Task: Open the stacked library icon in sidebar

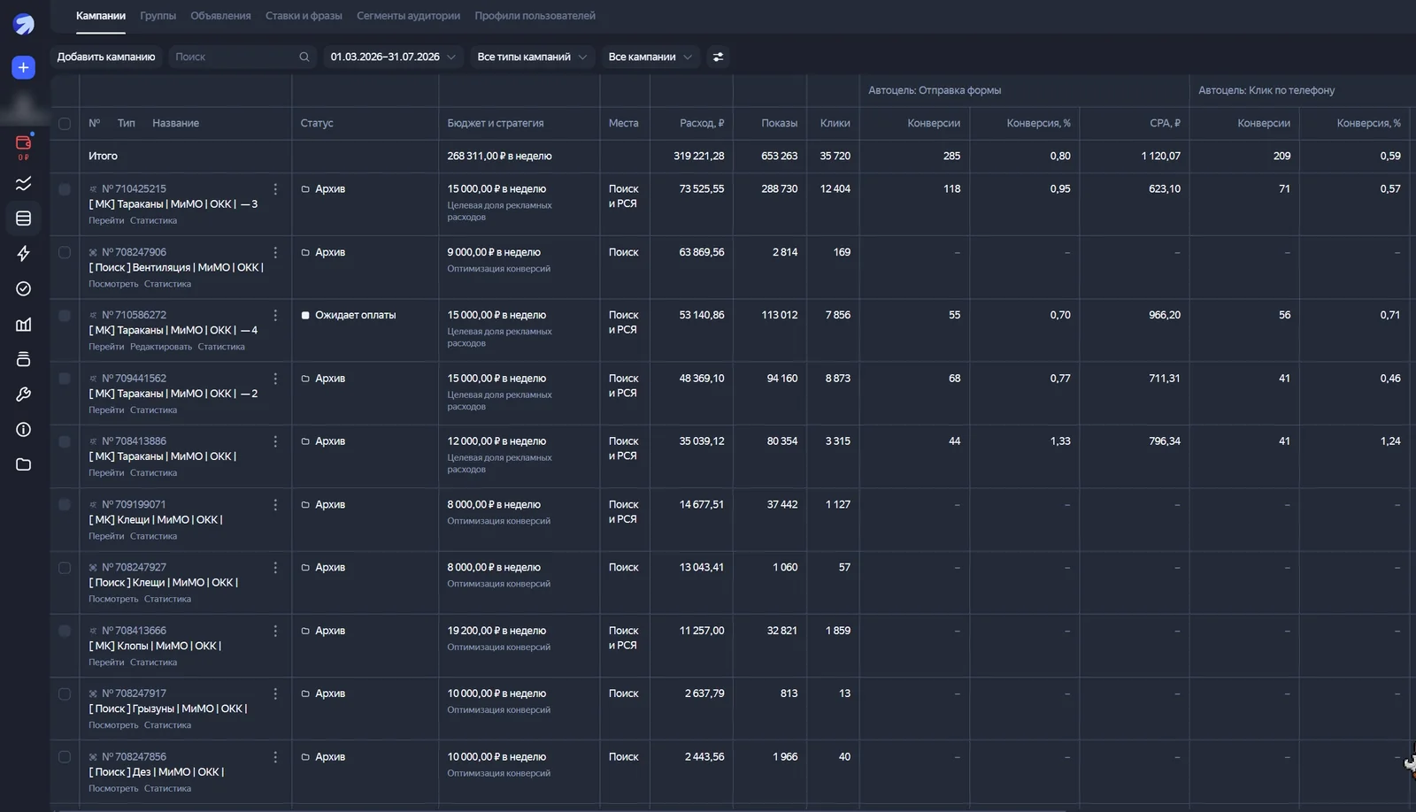Action: (24, 359)
